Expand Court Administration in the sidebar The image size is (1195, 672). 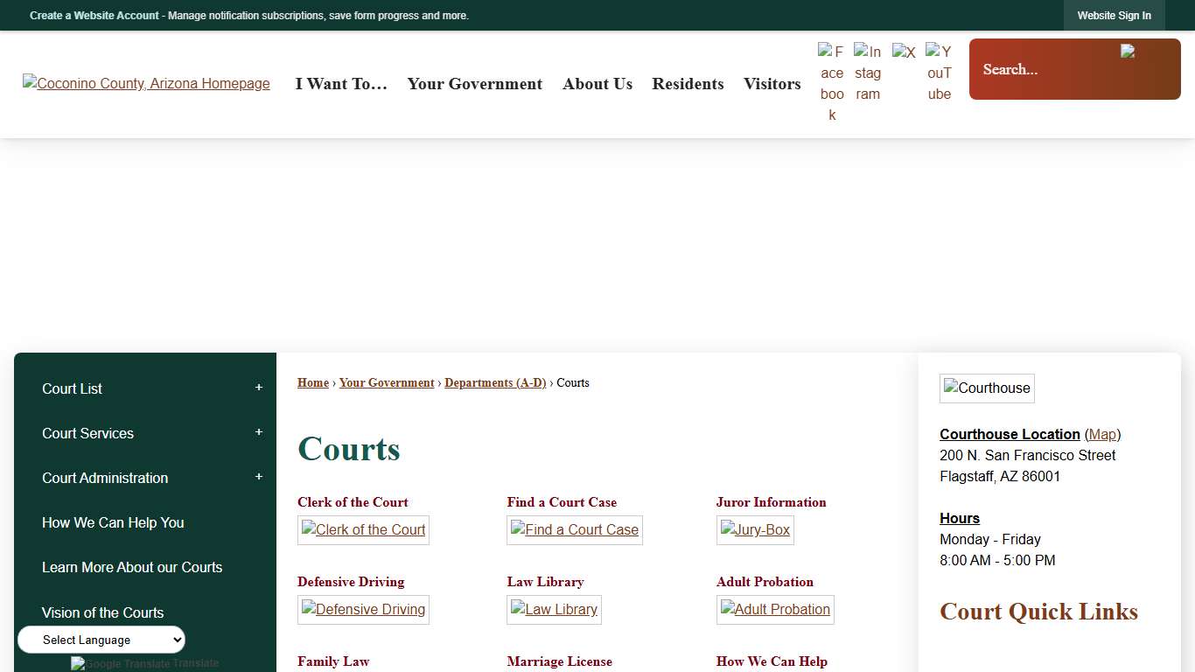(258, 476)
